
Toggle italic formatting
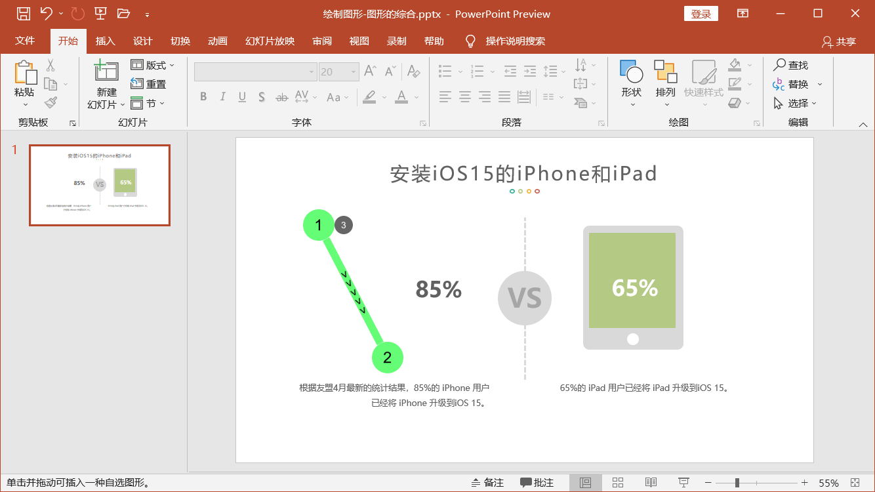coord(223,97)
